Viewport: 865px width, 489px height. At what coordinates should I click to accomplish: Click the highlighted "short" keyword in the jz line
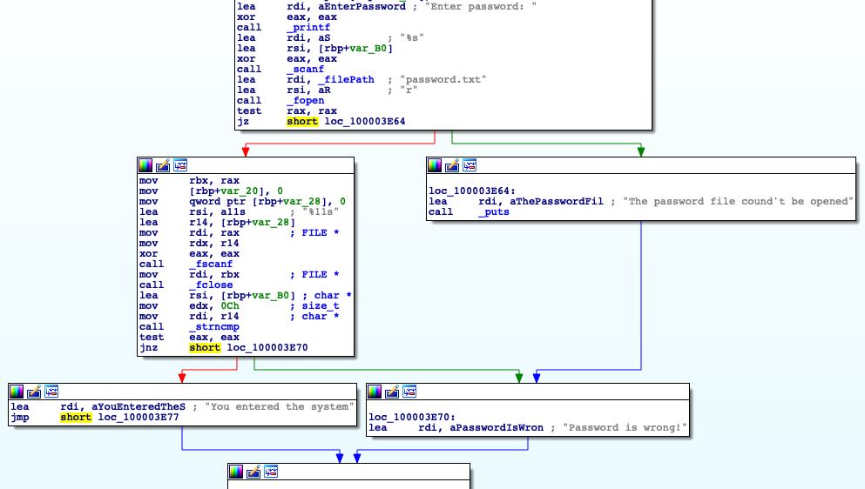click(x=302, y=122)
